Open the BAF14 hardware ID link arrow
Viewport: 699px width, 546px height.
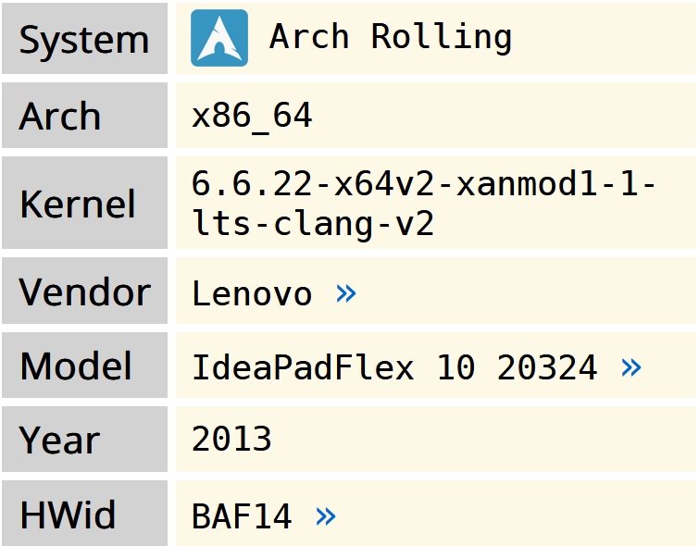coord(326,516)
